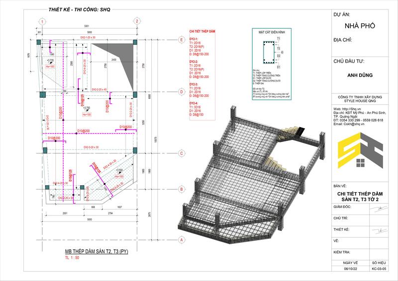Select overall dimension 5301 at top
The width and height of the screenshot is (398, 281).
coord(86,26)
